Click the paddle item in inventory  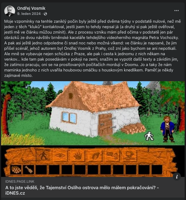(x=29, y=170)
